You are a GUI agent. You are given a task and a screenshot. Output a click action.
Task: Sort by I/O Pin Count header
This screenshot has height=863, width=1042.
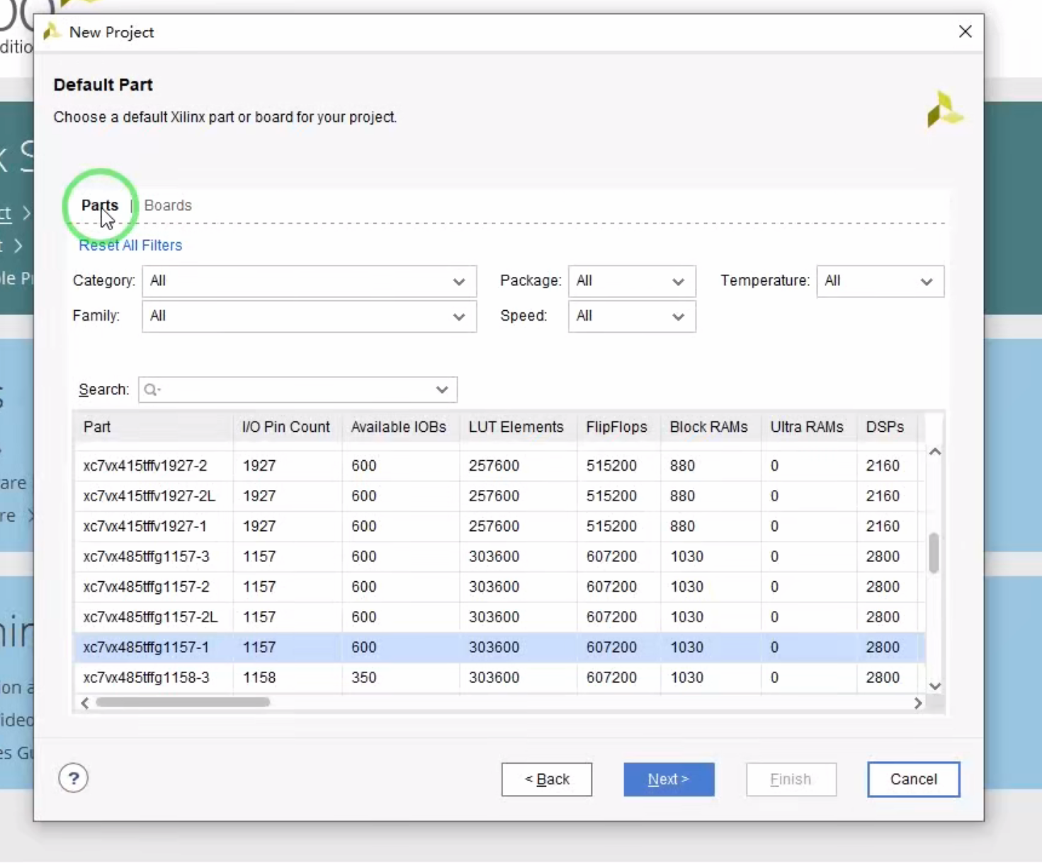tap(287, 427)
